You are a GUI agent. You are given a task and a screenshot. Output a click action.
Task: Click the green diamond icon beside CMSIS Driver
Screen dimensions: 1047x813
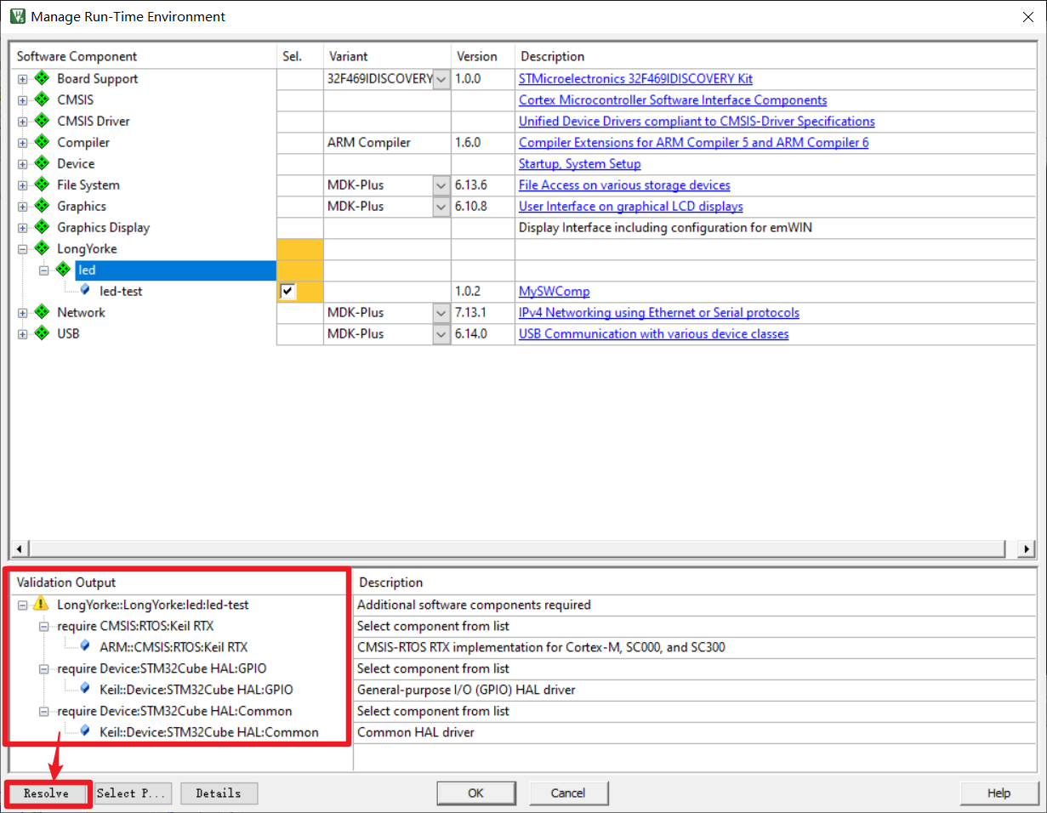(42, 121)
